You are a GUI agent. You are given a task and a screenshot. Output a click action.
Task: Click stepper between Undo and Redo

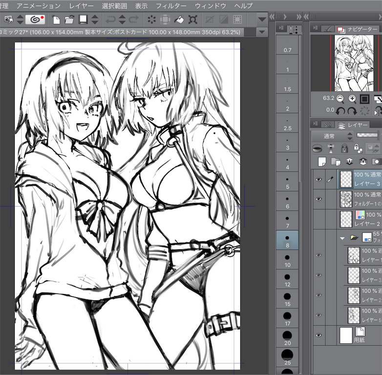click(x=122, y=20)
